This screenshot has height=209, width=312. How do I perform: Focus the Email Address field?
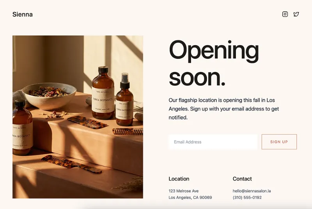click(x=213, y=142)
